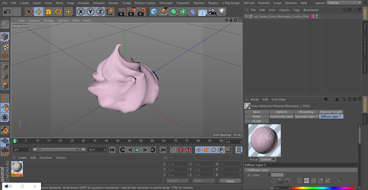Open the Luminosity Layer tab
The image size is (368, 190).
(282, 116)
